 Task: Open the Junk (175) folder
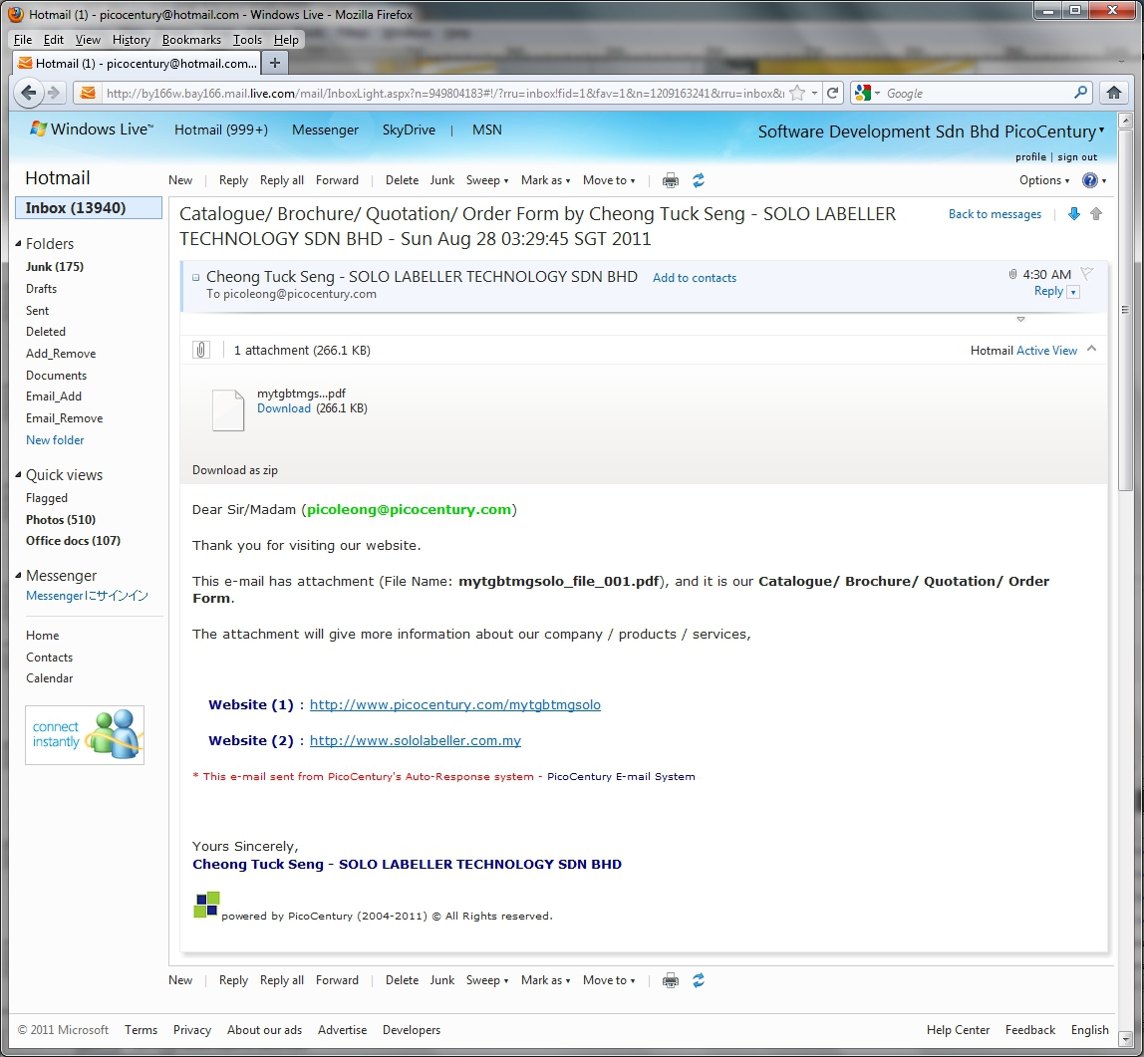[55, 267]
